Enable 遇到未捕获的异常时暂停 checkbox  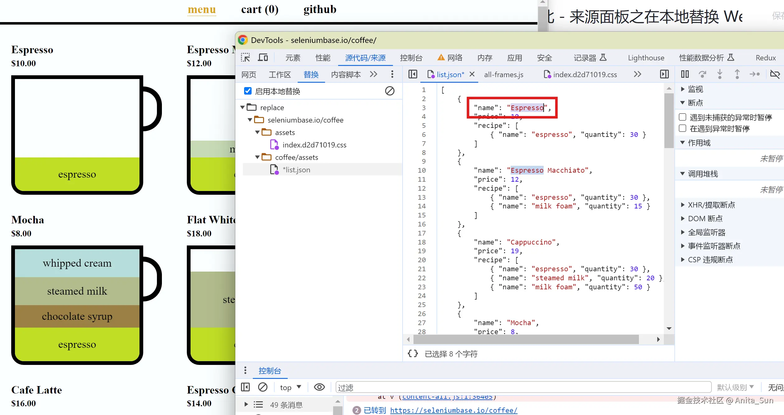coord(682,117)
